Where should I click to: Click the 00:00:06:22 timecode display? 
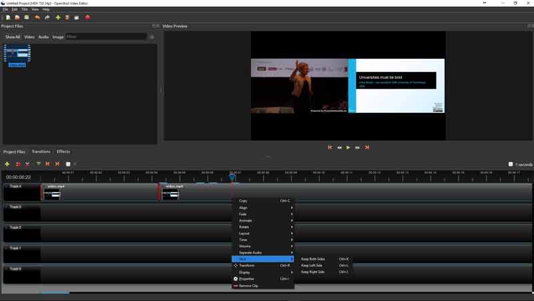point(19,177)
